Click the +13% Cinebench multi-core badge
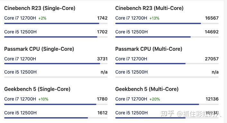The image size is (227, 123). point(154,18)
